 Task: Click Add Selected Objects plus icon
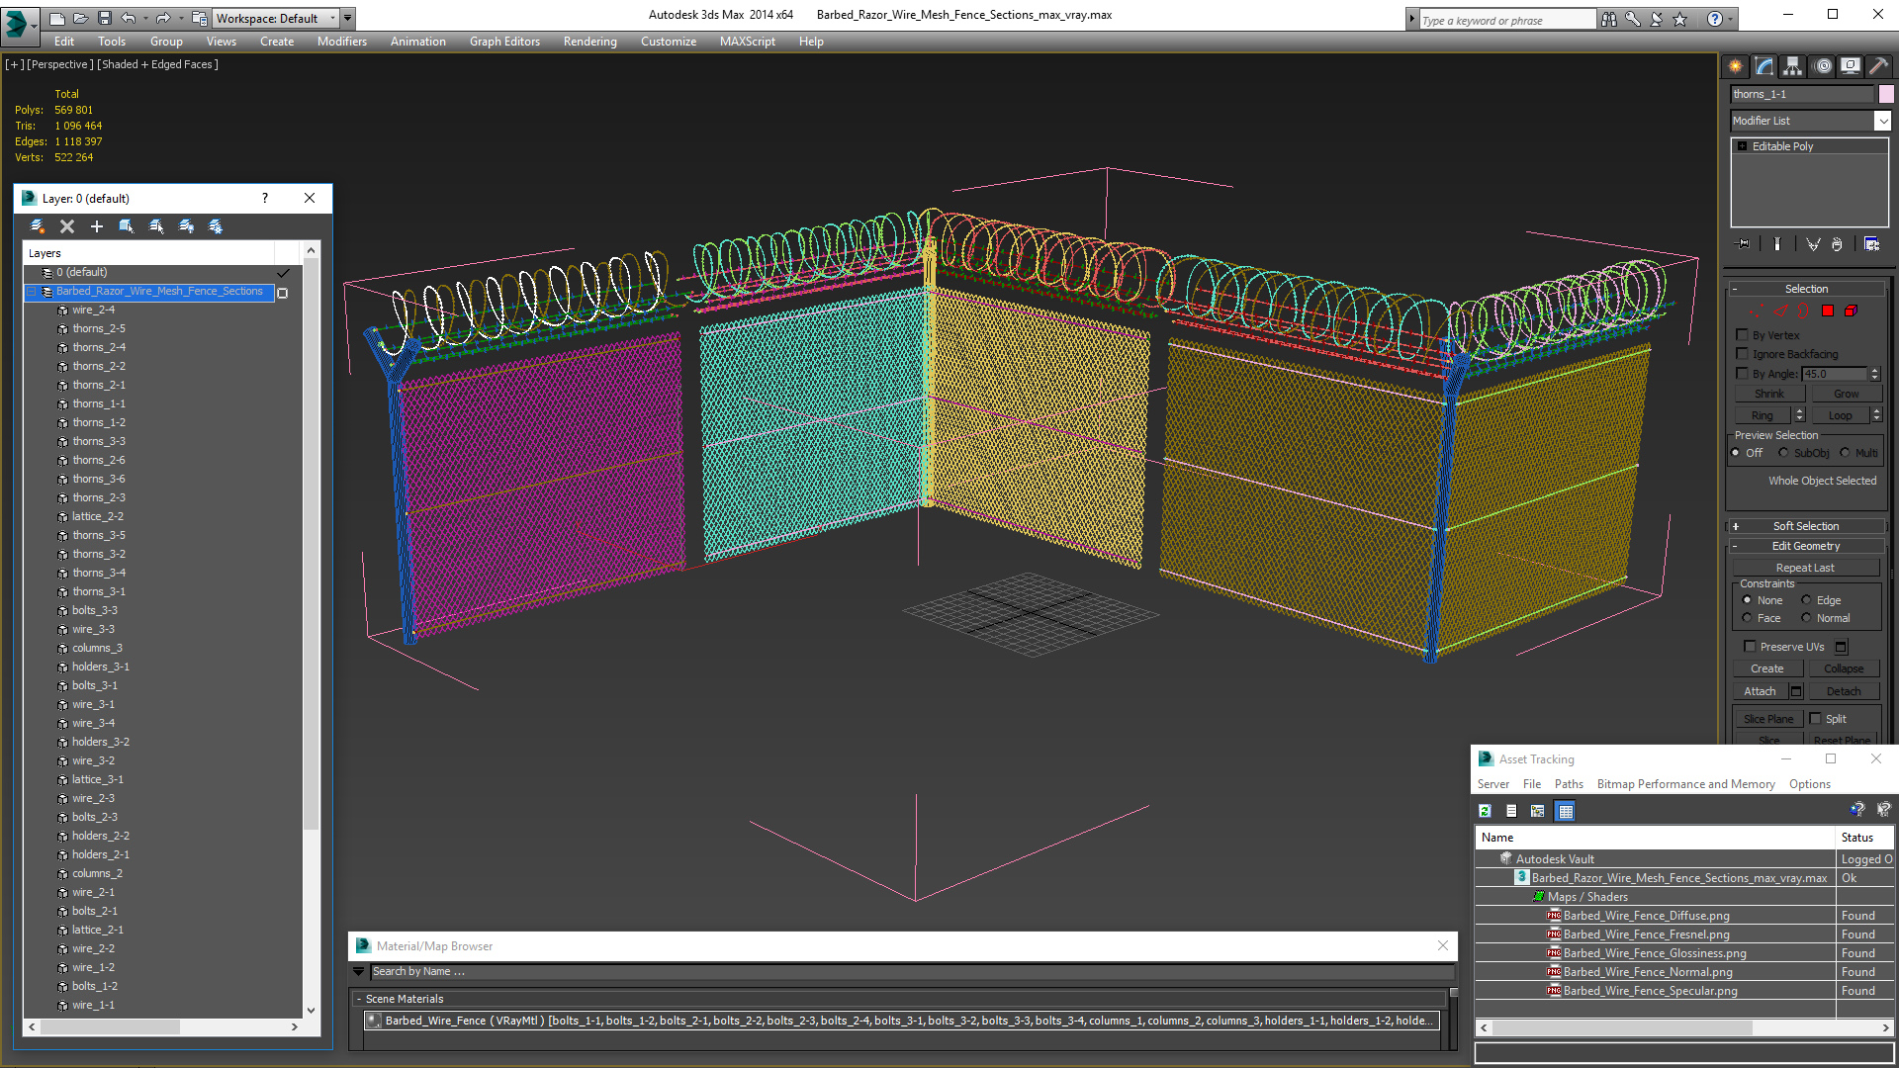[x=97, y=226]
